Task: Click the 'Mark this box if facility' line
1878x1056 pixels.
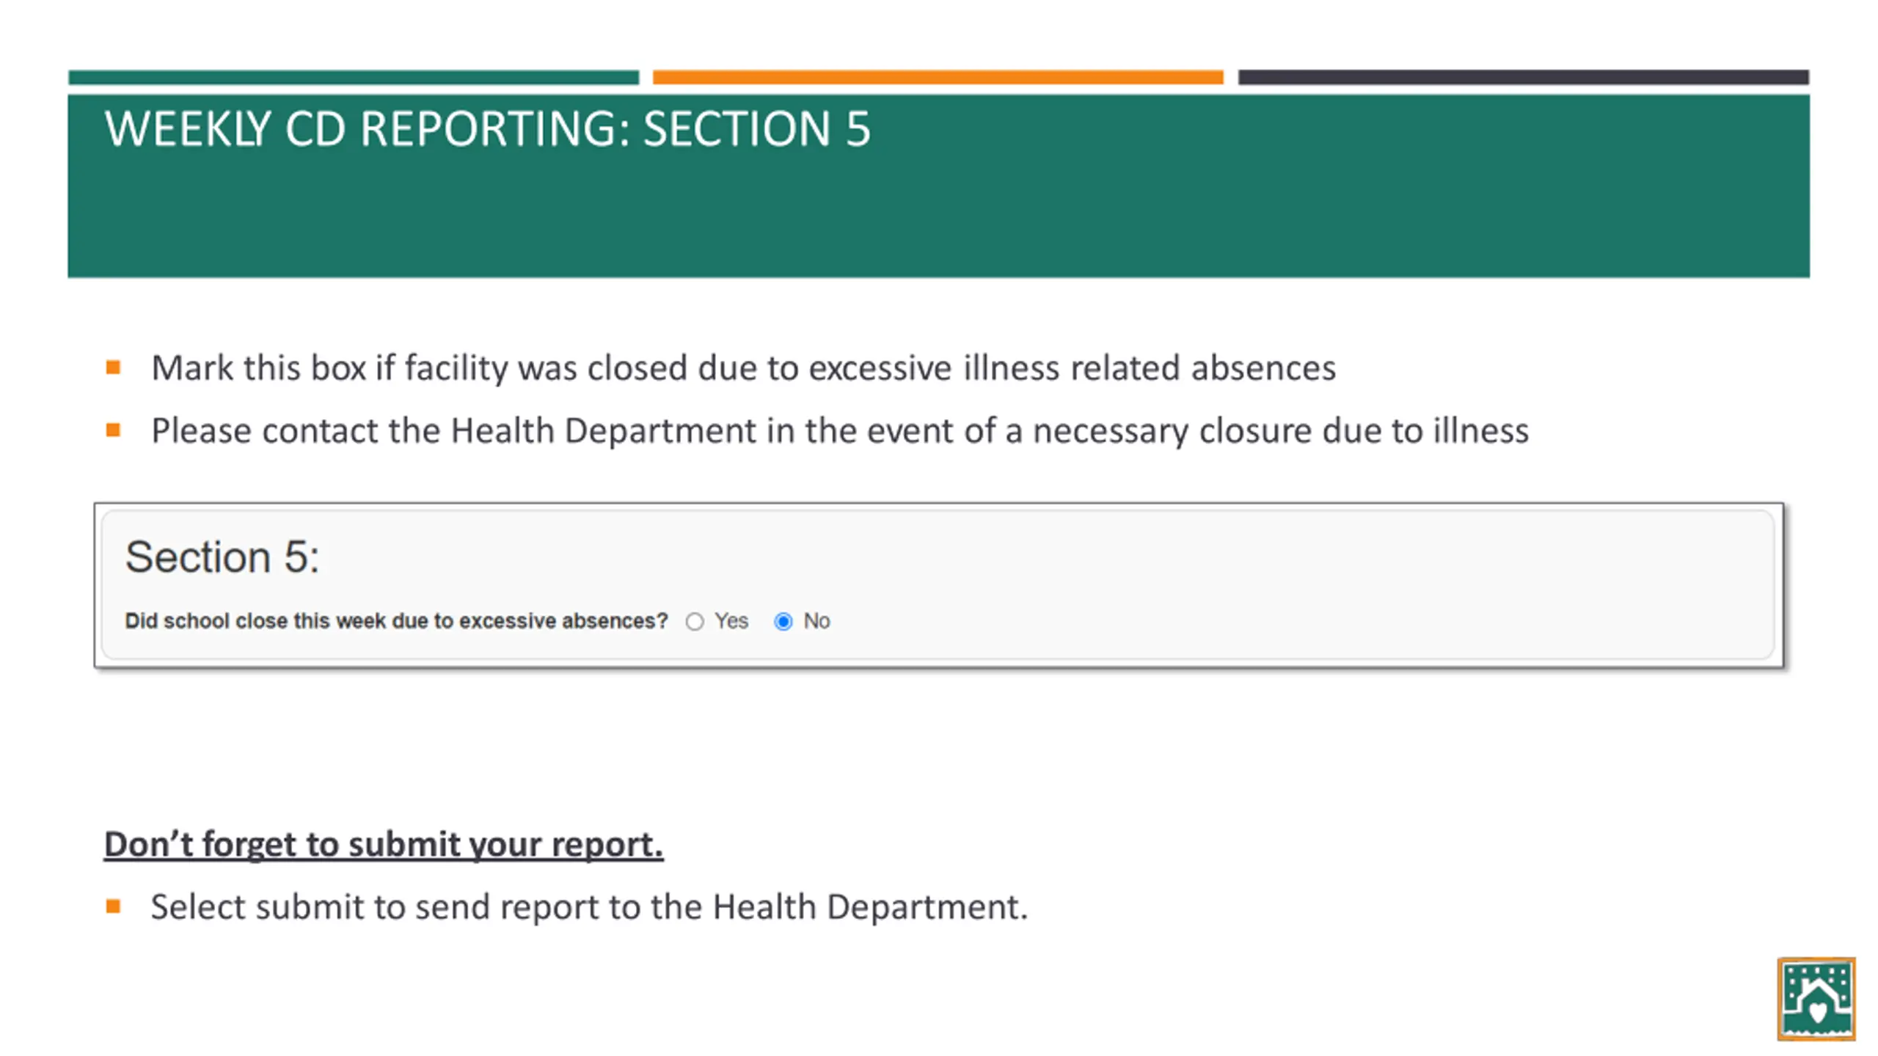Action: tap(743, 368)
